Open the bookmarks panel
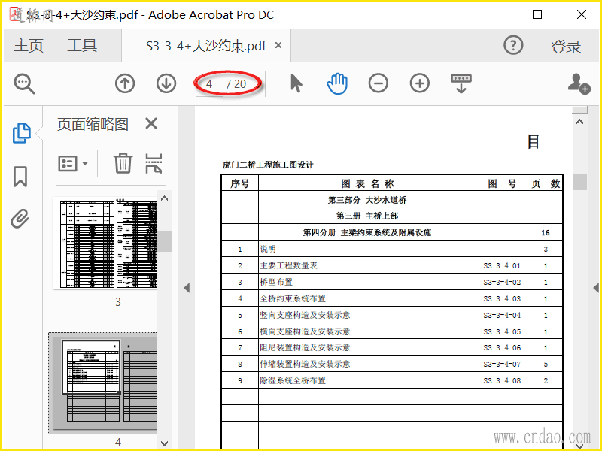 [20, 177]
